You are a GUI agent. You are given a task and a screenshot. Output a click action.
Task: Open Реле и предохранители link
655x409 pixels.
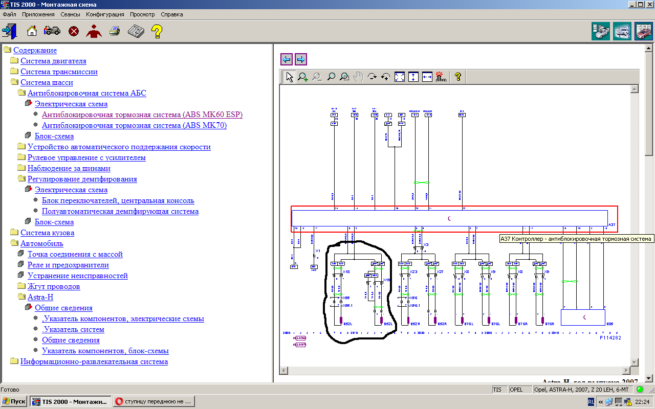[68, 265]
